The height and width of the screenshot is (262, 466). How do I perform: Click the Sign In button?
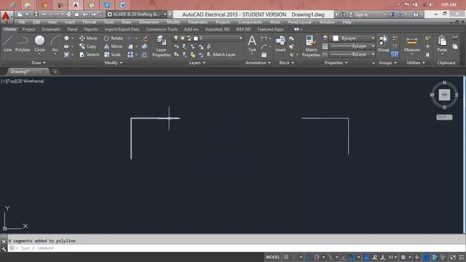click(358, 15)
